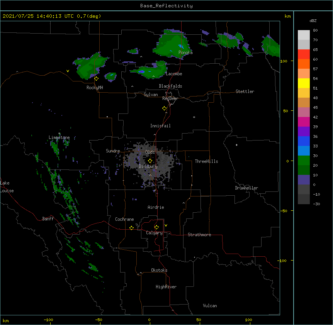333x325 pixels.
Task: Click the Okotoks town label
Action: 159,270
